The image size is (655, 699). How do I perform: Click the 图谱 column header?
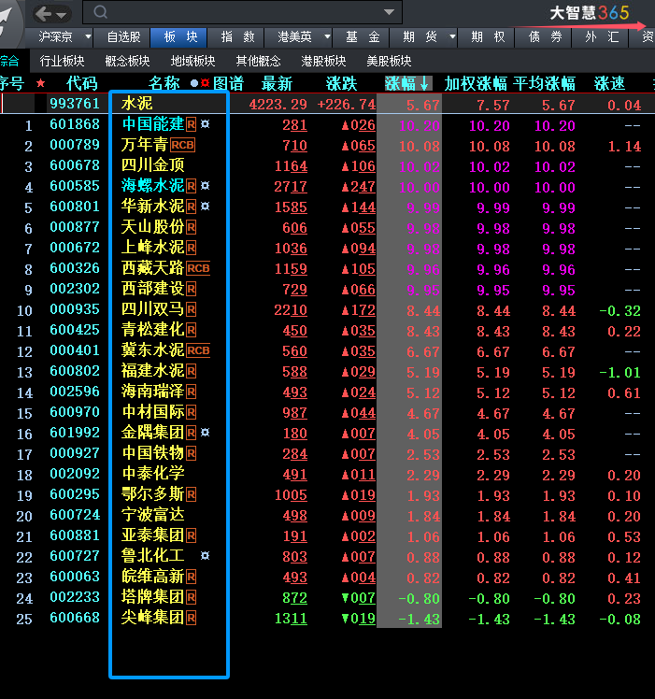[228, 83]
